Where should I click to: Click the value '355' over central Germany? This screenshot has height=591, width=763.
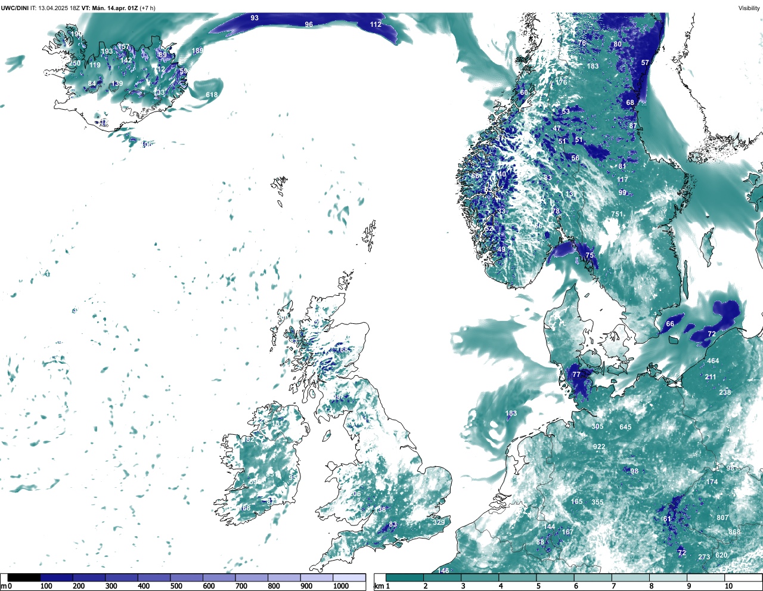point(598,502)
